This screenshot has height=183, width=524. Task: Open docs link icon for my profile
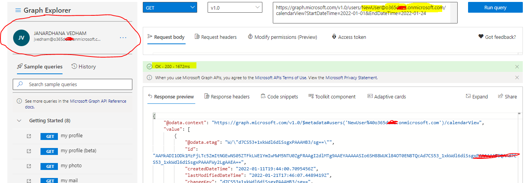29,136
